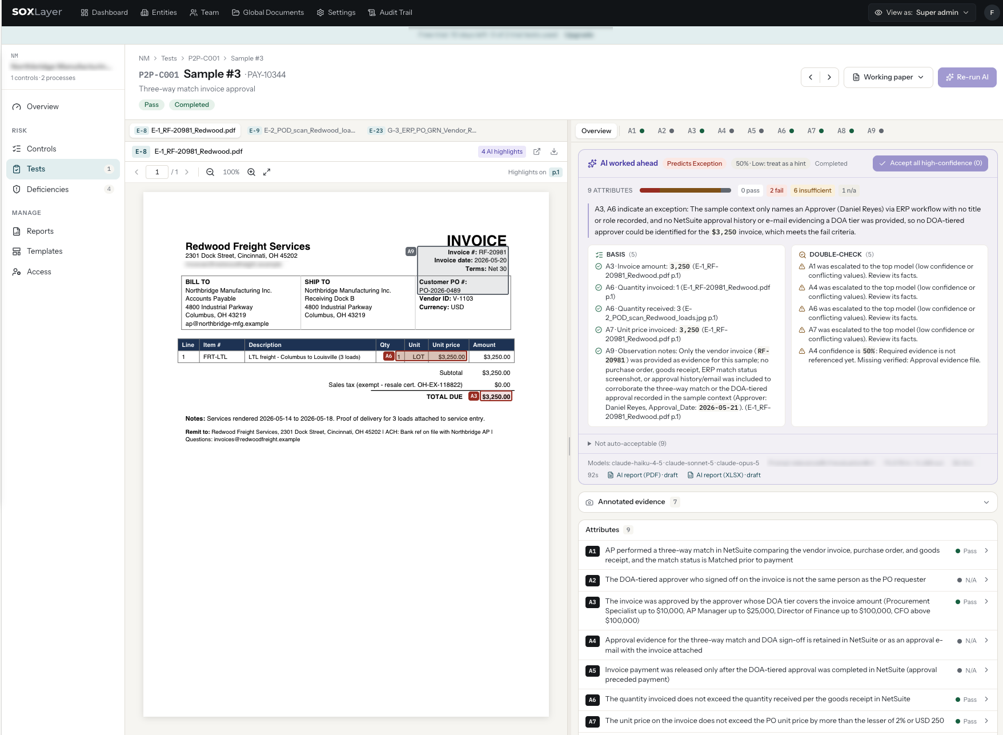Open the Deficiencies sidebar item
The height and width of the screenshot is (735, 1003).
click(x=63, y=189)
